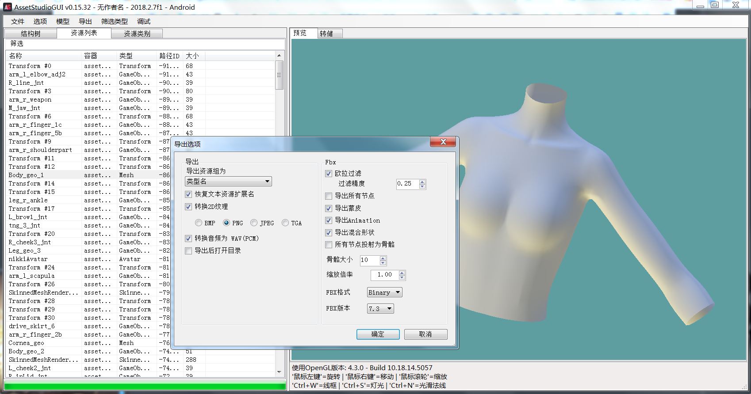
Task: Open the 导出 menu
Action: point(85,21)
